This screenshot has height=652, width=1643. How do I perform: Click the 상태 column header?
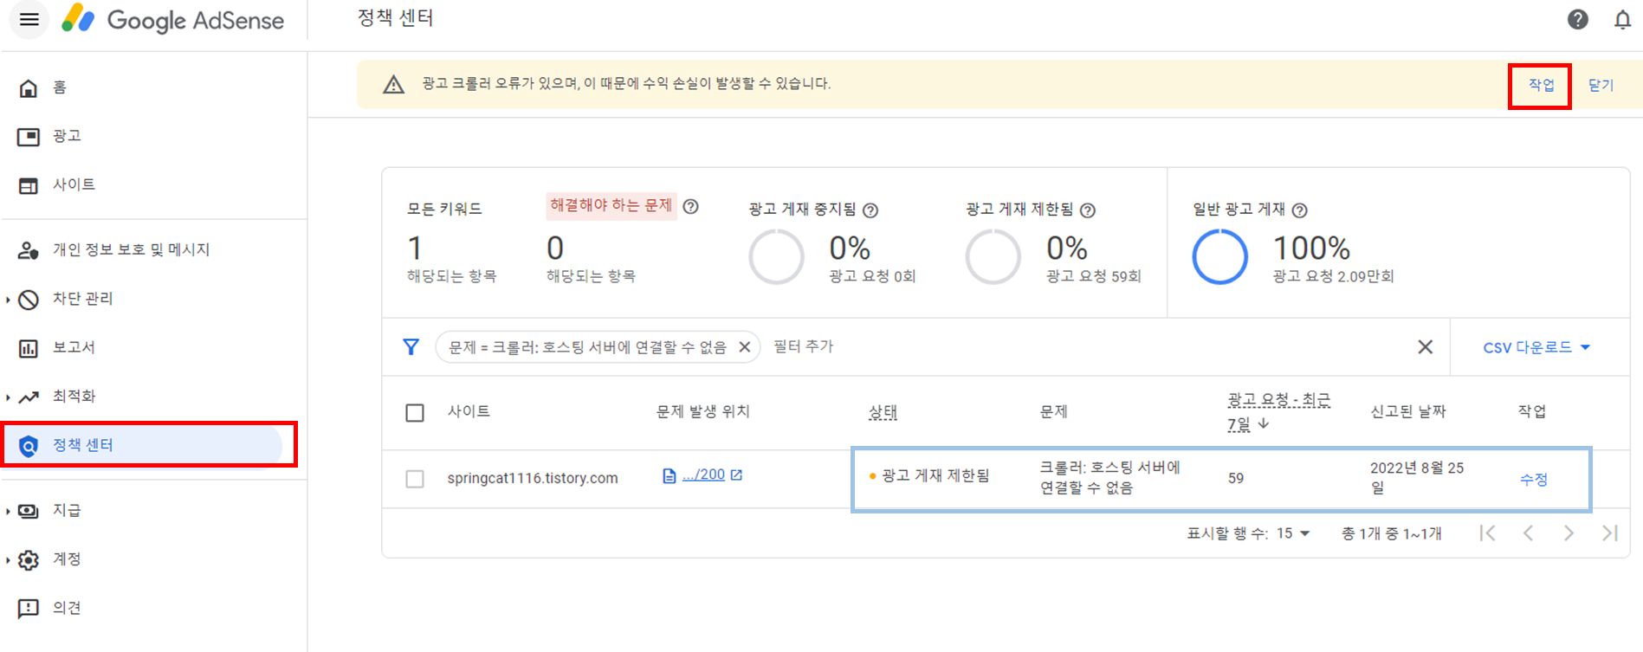pos(883,412)
